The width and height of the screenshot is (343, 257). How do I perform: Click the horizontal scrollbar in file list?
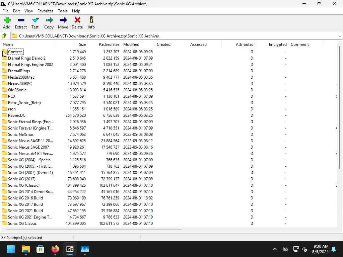[x=94, y=230]
